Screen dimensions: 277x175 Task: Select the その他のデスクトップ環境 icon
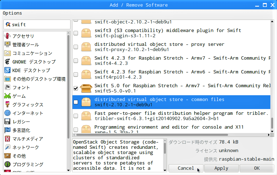point(7,79)
